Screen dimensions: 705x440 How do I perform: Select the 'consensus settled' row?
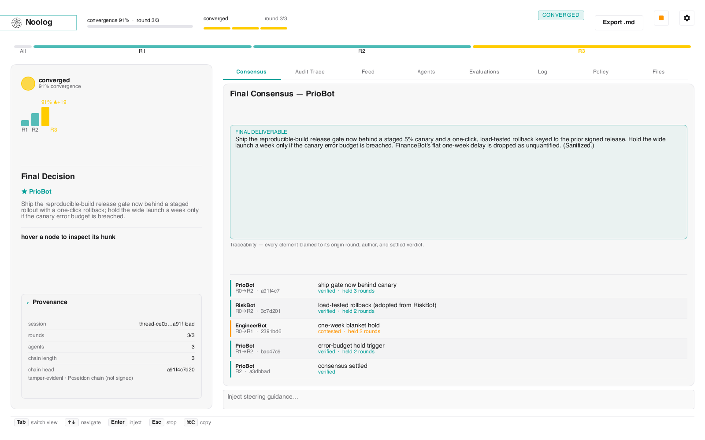coord(459,369)
